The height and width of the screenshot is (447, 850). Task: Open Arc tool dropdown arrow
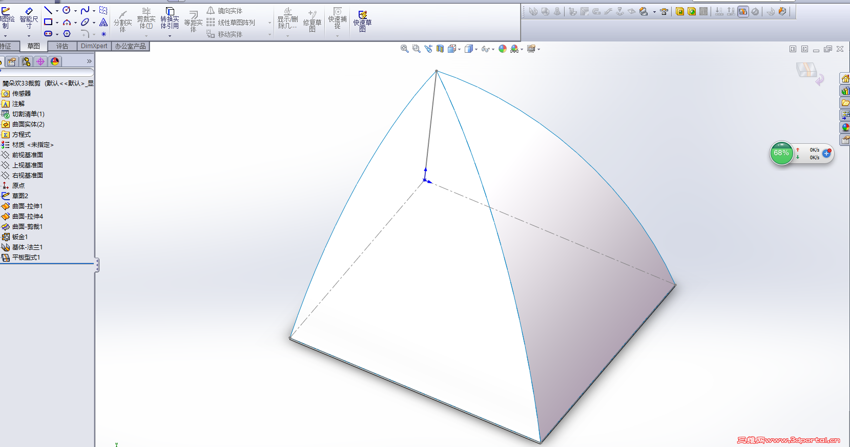pos(75,23)
